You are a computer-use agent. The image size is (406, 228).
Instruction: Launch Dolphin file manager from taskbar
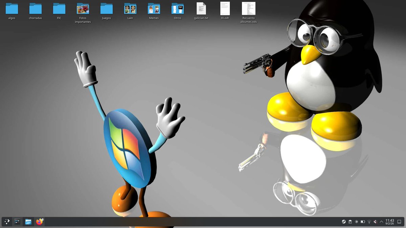28,222
